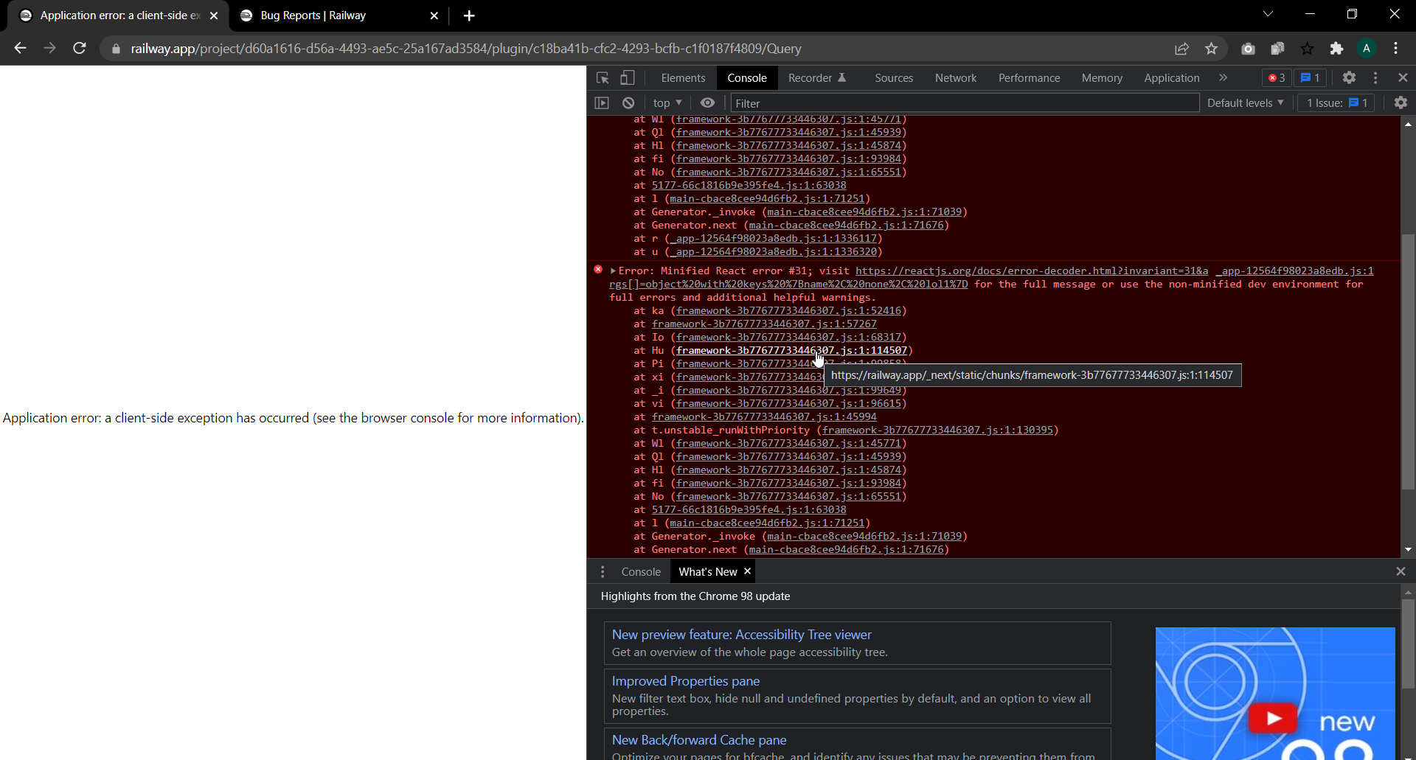Screen dimensions: 1416x760
Task: Toggle the device toolbar icon
Action: pyautogui.click(x=627, y=78)
